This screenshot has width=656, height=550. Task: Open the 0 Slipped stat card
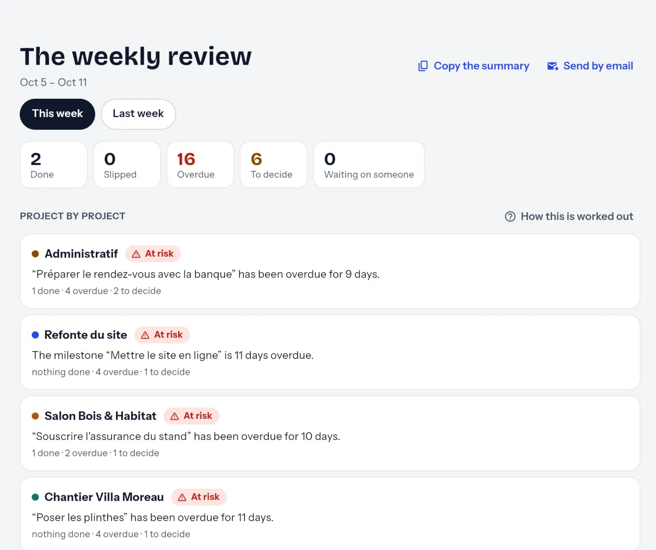coord(127,165)
